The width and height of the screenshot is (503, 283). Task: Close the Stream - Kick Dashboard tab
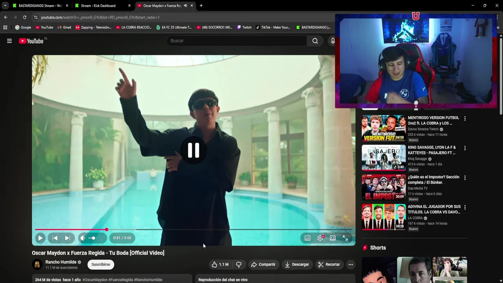pos(129,6)
